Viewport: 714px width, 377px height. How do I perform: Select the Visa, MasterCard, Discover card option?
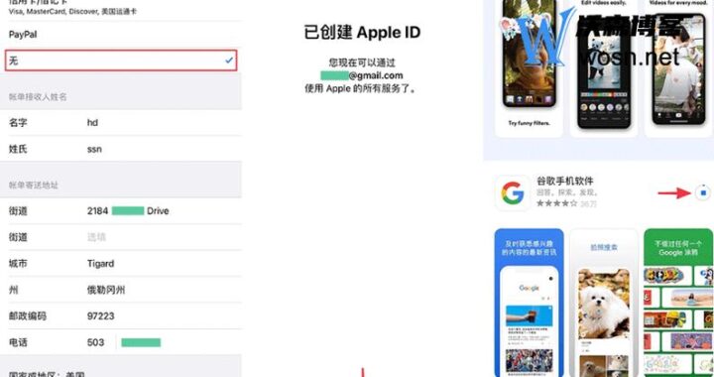(x=121, y=9)
